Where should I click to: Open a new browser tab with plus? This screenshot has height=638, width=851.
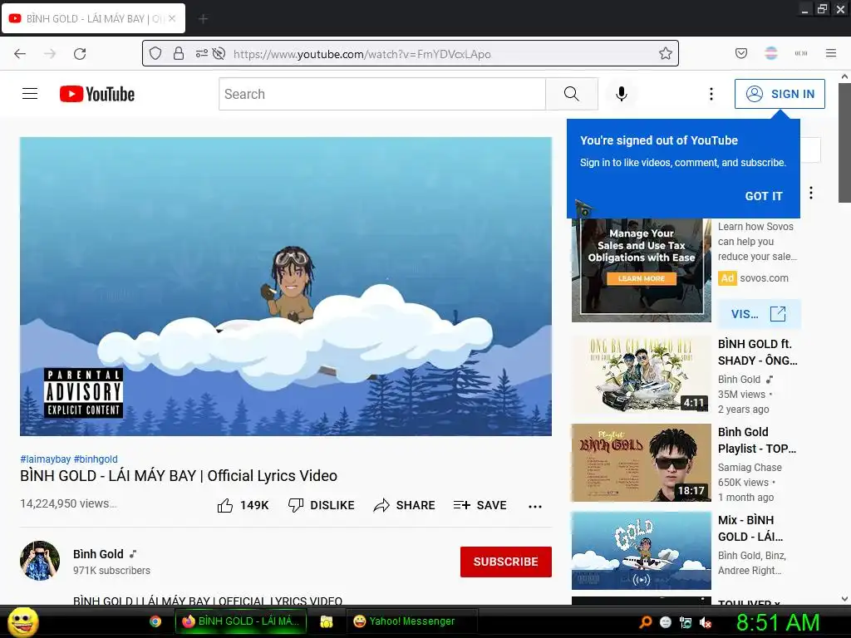pyautogui.click(x=203, y=18)
